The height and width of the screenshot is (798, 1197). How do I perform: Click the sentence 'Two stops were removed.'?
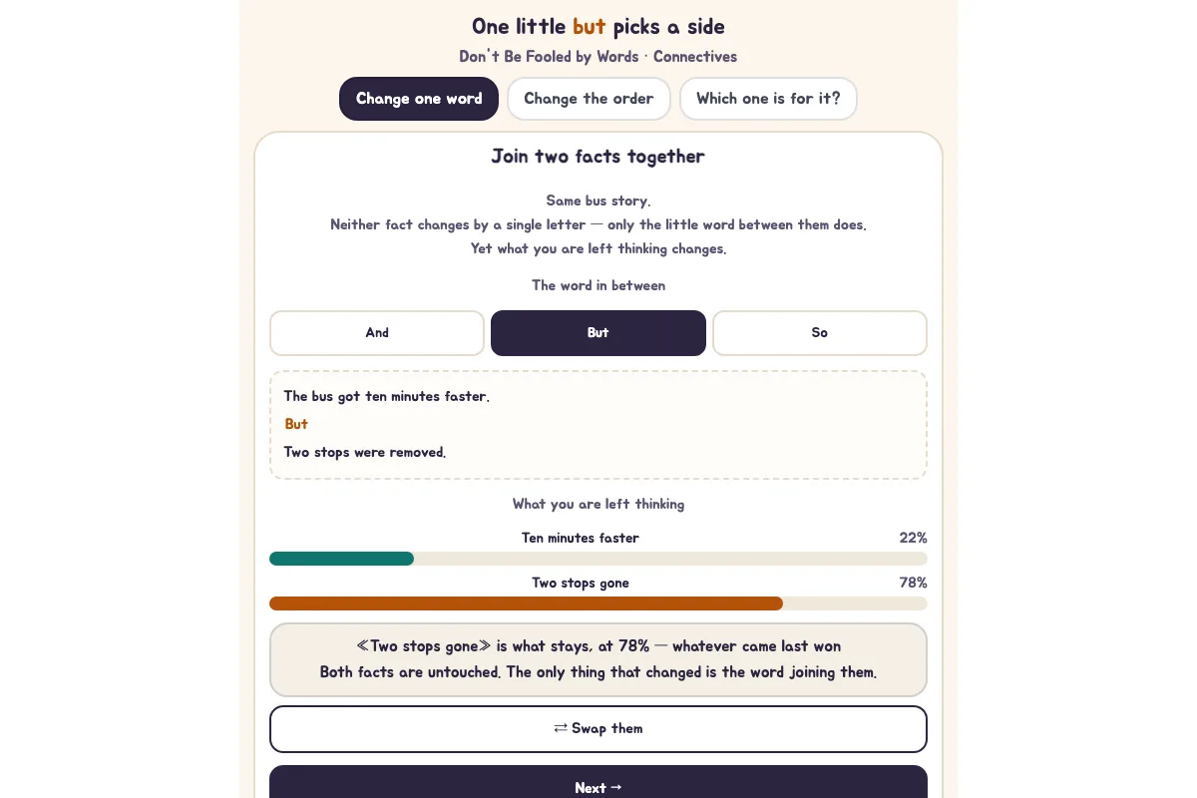pos(365,453)
